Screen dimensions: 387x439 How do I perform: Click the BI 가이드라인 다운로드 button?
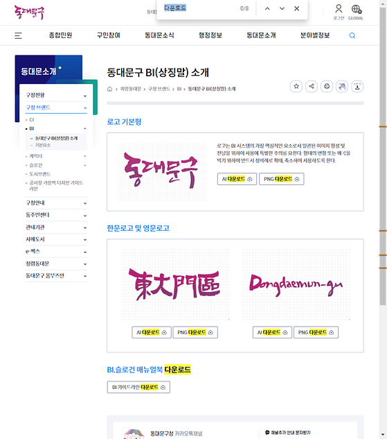[x=138, y=387]
